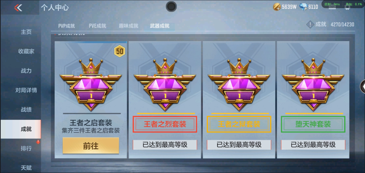This screenshot has height=173, width=365.
Task: Open 收藏家 in the sidebar
Action: point(26,51)
